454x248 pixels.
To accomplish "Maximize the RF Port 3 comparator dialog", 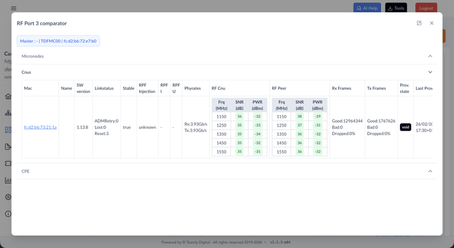I will click(x=419, y=23).
